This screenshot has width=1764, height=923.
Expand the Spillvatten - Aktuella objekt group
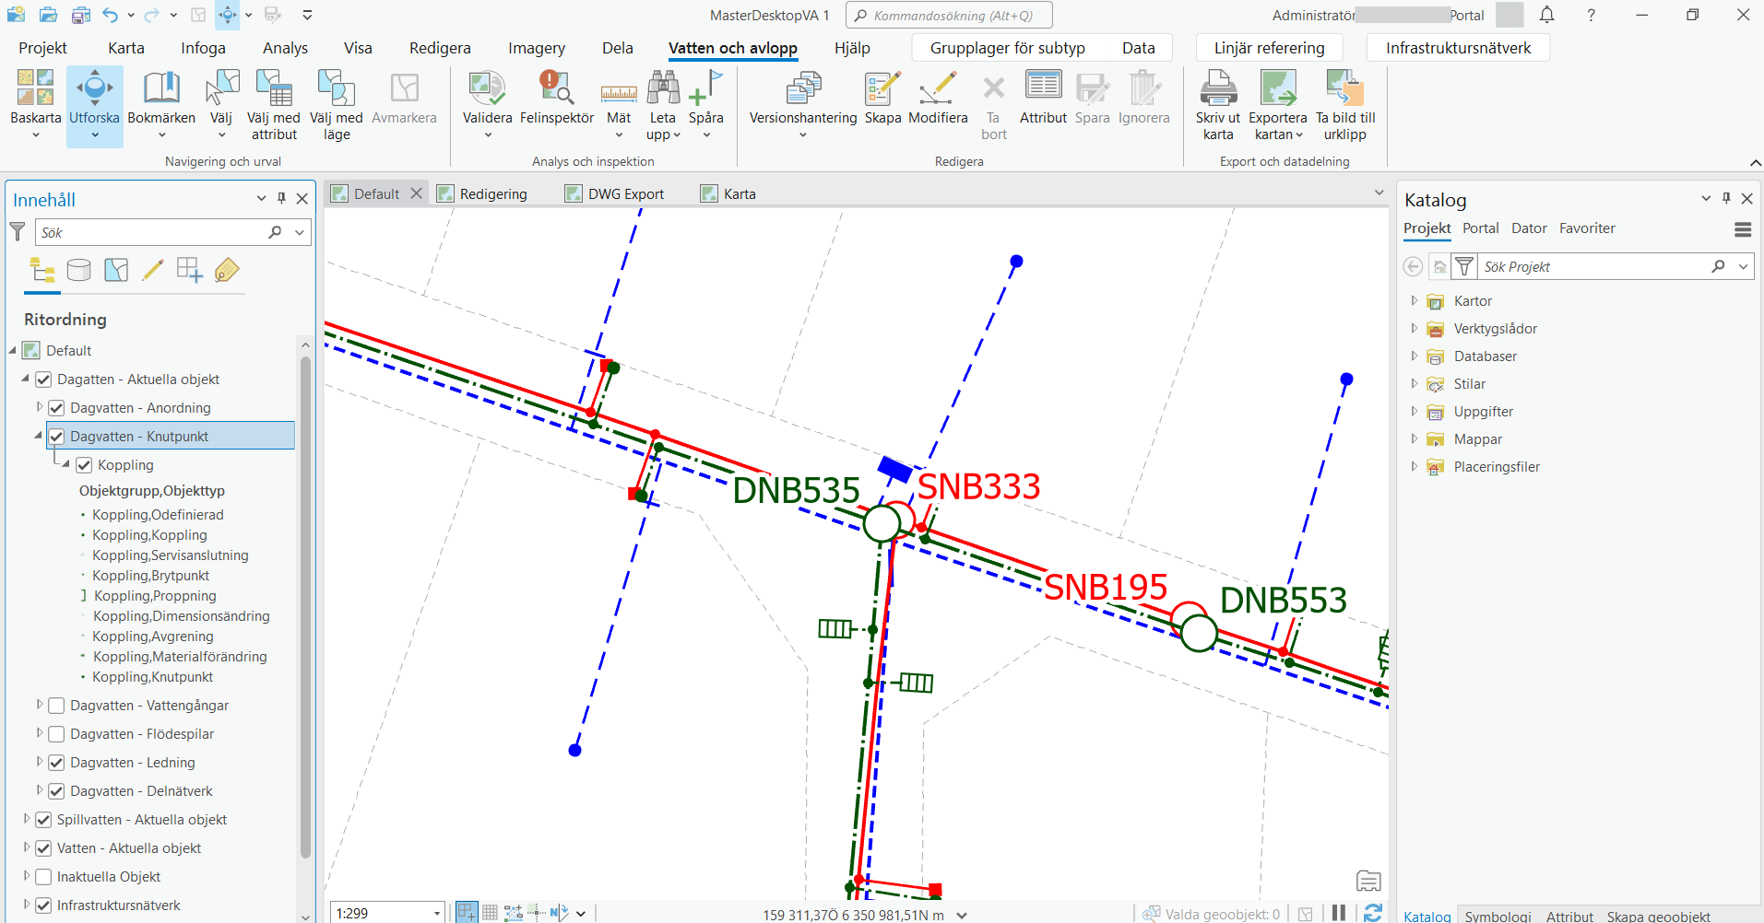[x=27, y=819]
